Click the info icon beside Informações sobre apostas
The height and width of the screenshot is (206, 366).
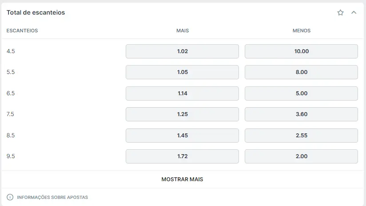[x=10, y=197]
